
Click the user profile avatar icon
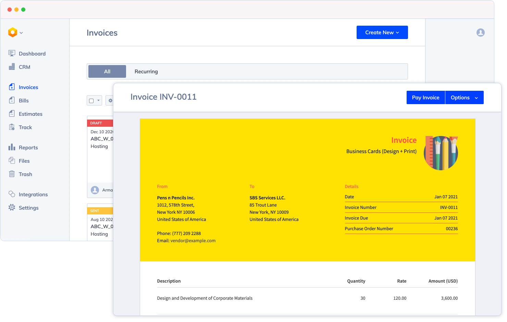[x=480, y=33]
